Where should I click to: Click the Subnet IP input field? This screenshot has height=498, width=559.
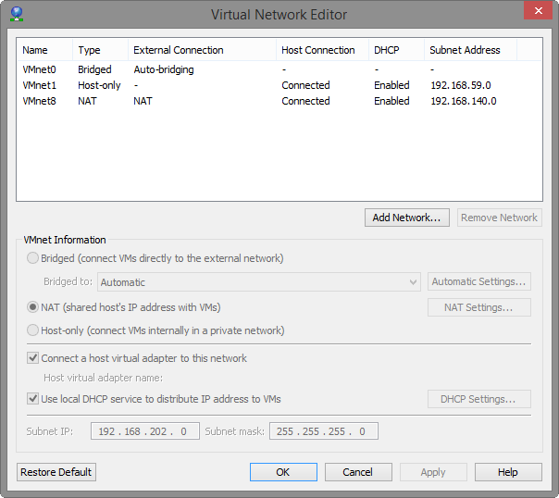[x=145, y=431]
